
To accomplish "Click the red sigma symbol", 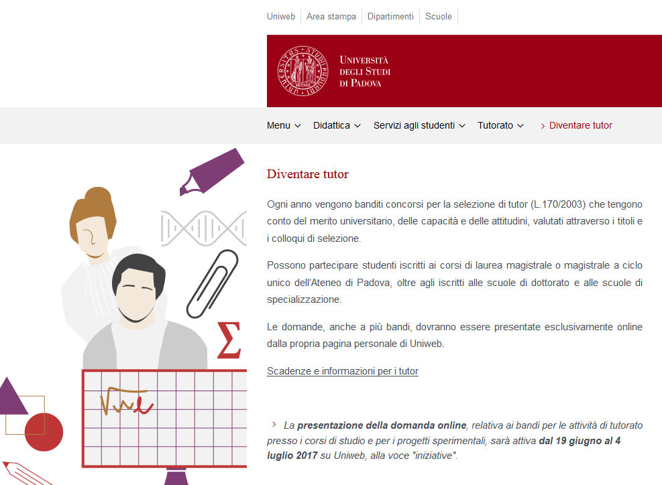I will (x=229, y=340).
